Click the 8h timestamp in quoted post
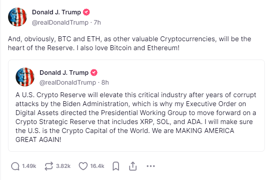Screen dimensions: 272x180 [105, 82]
